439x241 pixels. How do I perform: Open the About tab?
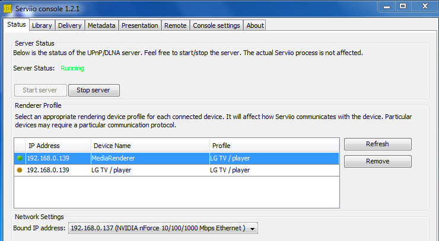(x=255, y=25)
